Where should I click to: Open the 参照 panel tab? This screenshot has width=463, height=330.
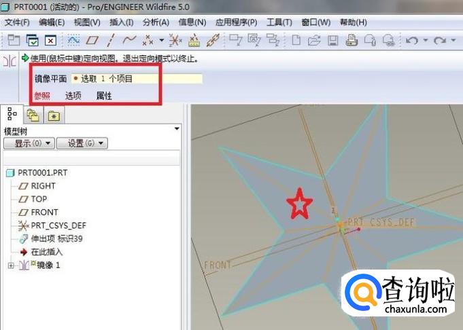[x=42, y=96]
